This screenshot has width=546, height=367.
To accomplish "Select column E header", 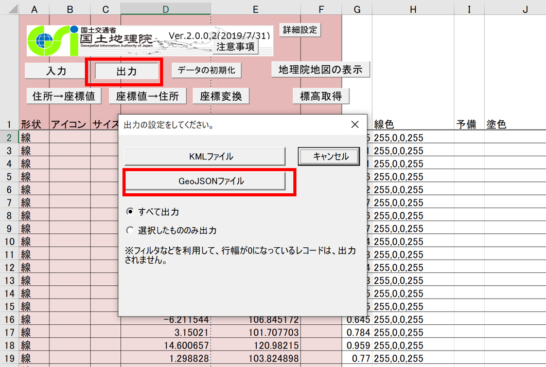I will pyautogui.click(x=256, y=9).
